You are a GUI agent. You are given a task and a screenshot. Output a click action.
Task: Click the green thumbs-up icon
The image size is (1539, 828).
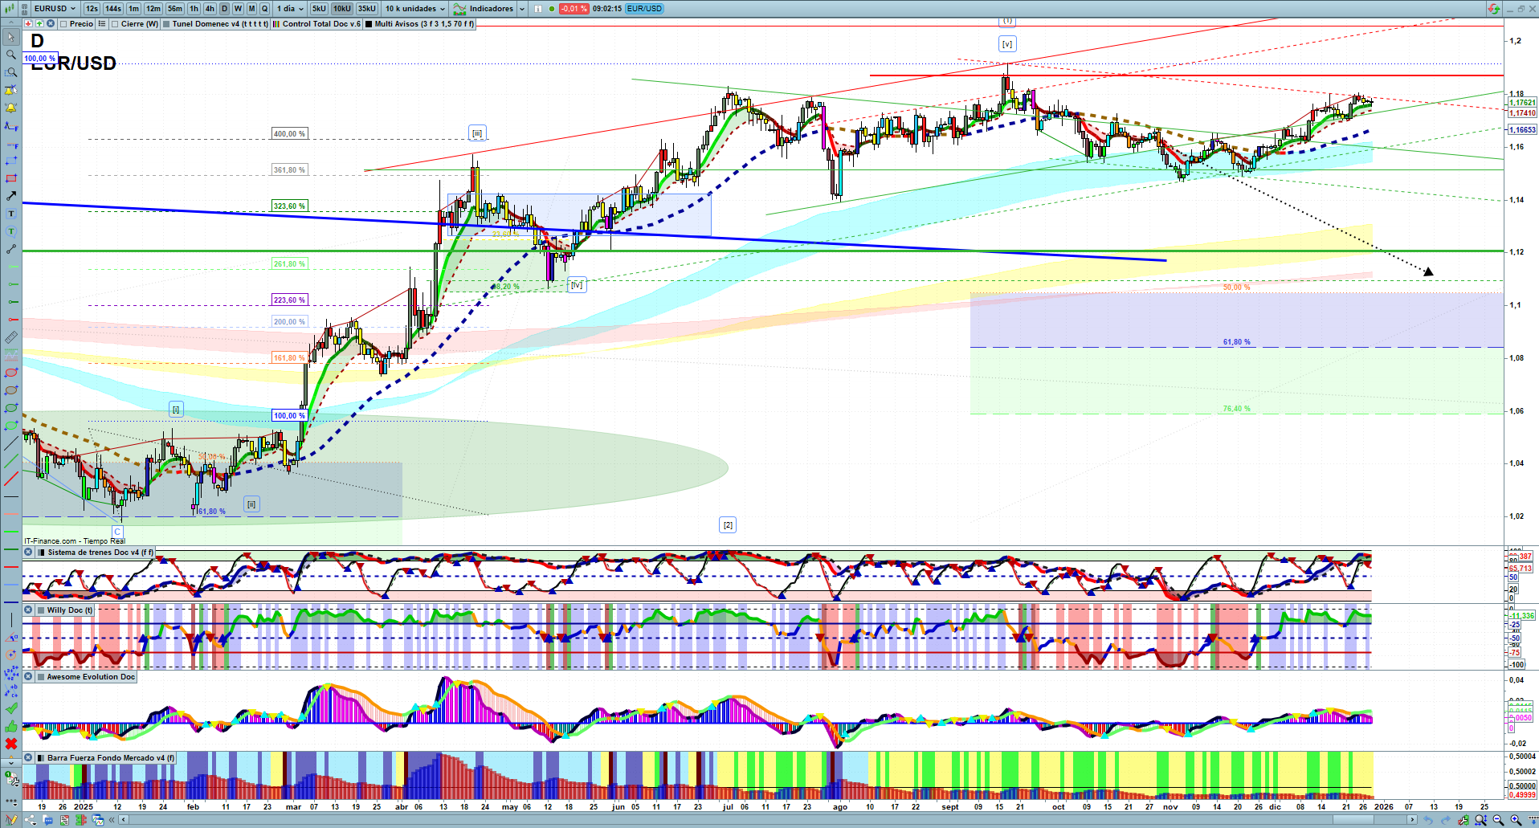coord(11,726)
